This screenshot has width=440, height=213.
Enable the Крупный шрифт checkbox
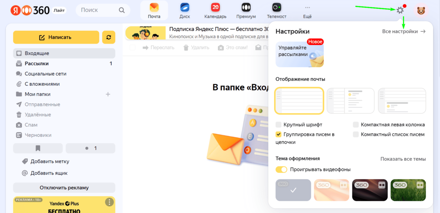pos(279,125)
